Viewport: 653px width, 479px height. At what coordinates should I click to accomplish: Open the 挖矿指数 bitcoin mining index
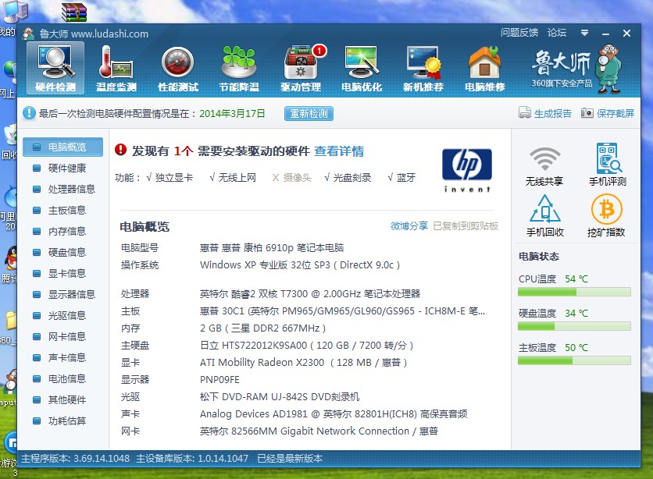pos(606,216)
